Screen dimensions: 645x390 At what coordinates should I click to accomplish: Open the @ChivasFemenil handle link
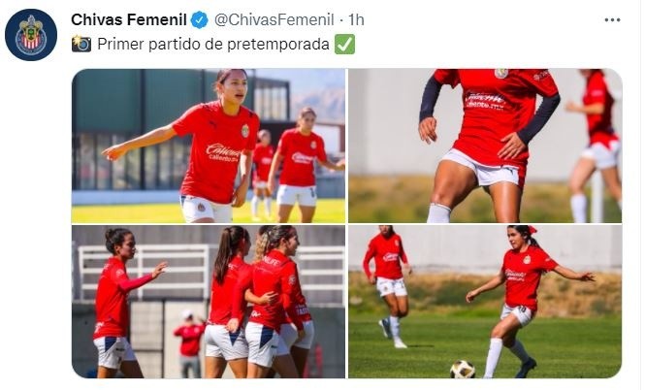(x=274, y=19)
